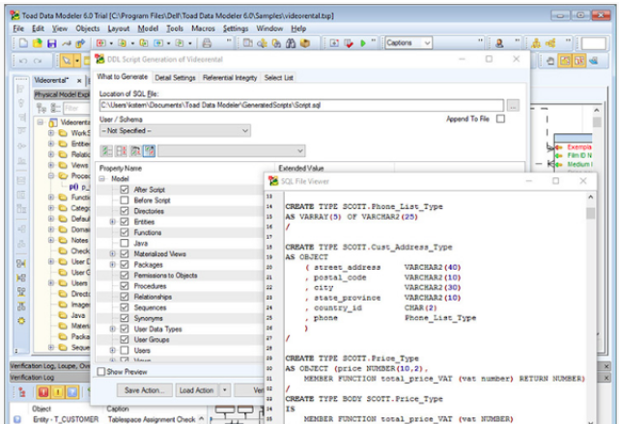Click the green Run play arrow icon
Viewport: 619px width, 424px height.
pyautogui.click(x=363, y=43)
